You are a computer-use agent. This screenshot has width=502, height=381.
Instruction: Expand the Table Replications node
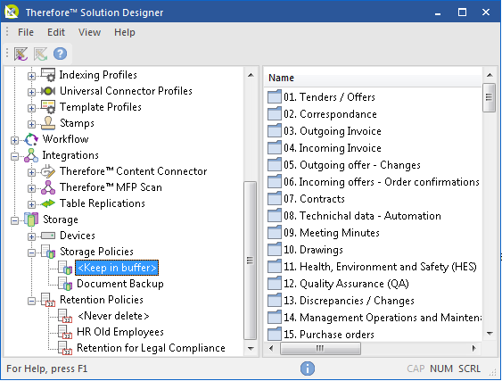coord(31,204)
